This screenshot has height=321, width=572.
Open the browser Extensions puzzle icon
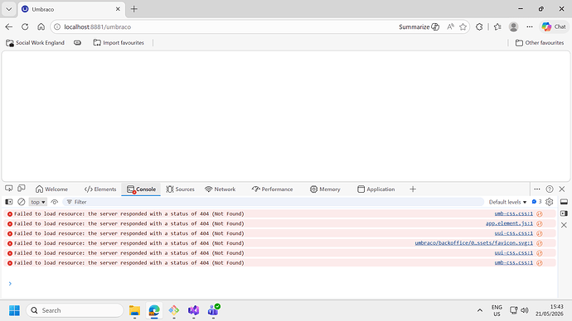tap(479, 27)
